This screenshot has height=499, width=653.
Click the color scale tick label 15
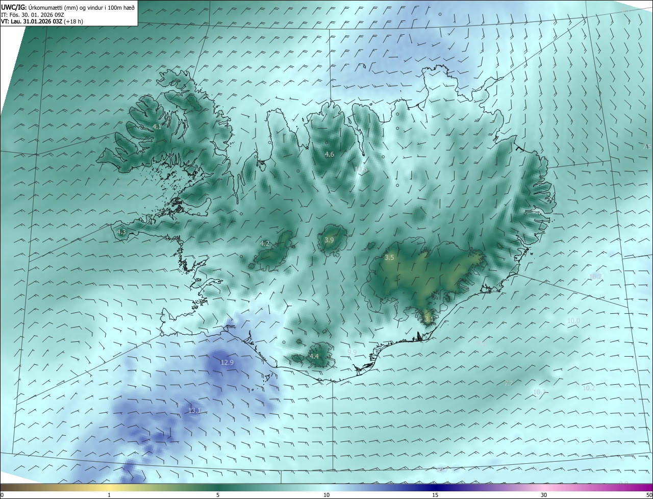tap(435, 495)
